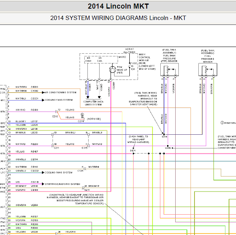Click the "LE230" circuit code on pin 13
The height and width of the screenshot is (235, 236).
coord(34,133)
